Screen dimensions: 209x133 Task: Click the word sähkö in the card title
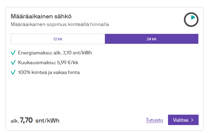click(x=64, y=16)
